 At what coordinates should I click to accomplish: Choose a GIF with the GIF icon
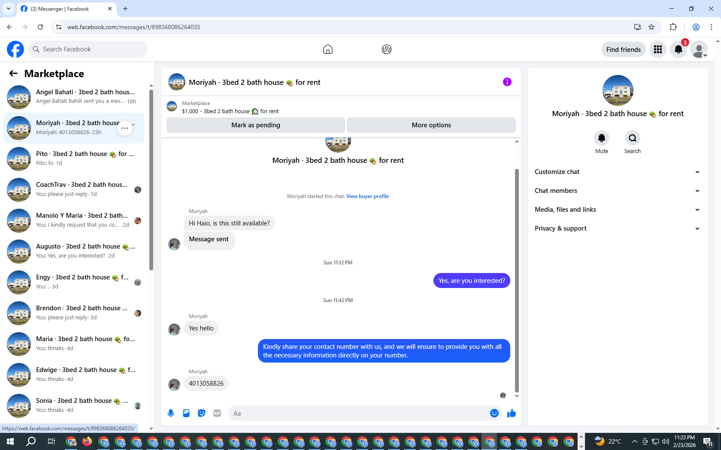(x=217, y=413)
